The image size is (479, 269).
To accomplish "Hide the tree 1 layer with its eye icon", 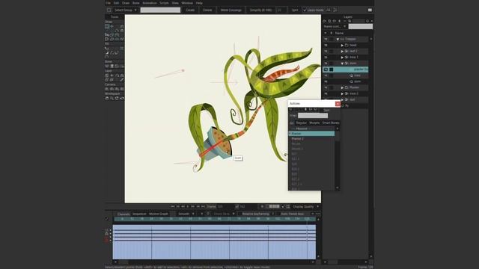I will tap(326, 58).
